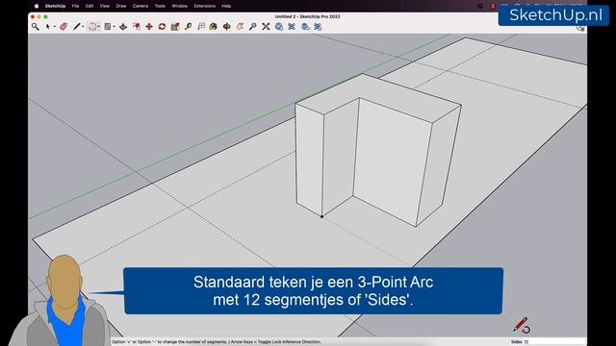This screenshot has width=616, height=346.
Task: Choose the Offset tool
Action: click(x=137, y=27)
